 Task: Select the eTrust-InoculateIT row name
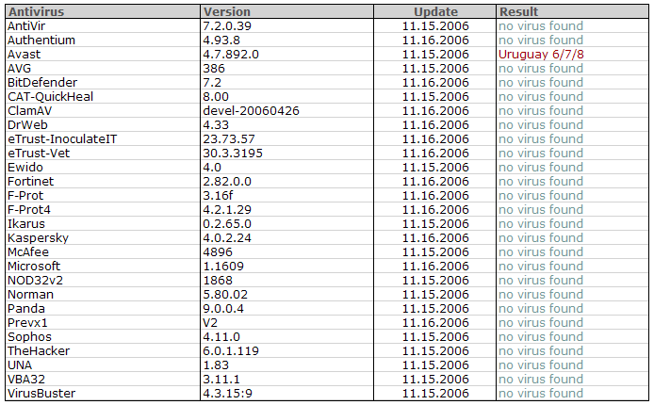tap(62, 139)
